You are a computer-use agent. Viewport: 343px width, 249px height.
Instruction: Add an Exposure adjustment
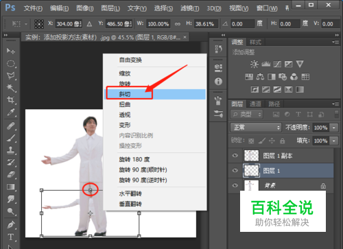(288, 64)
